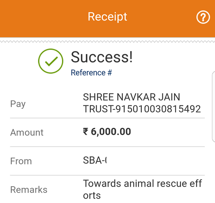Click the green success checkmark icon
This screenshot has height=203, width=215.
51,61
